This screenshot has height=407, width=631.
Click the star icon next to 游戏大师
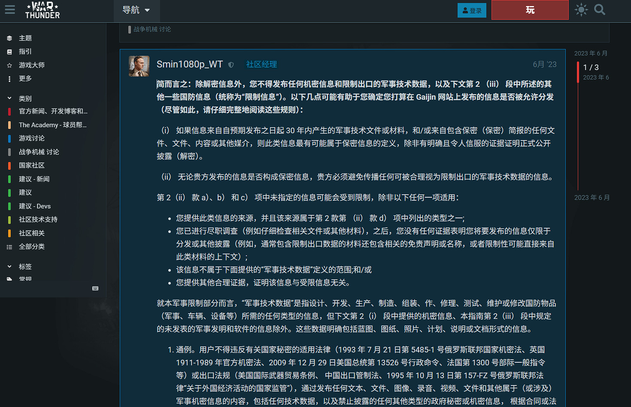click(x=9, y=65)
